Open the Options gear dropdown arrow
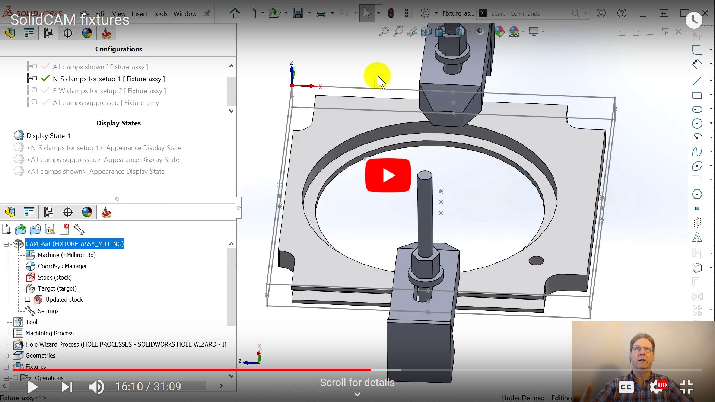Viewport: 715px width, 402px height. click(436, 13)
